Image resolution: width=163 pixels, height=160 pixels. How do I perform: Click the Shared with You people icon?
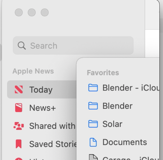(19, 126)
